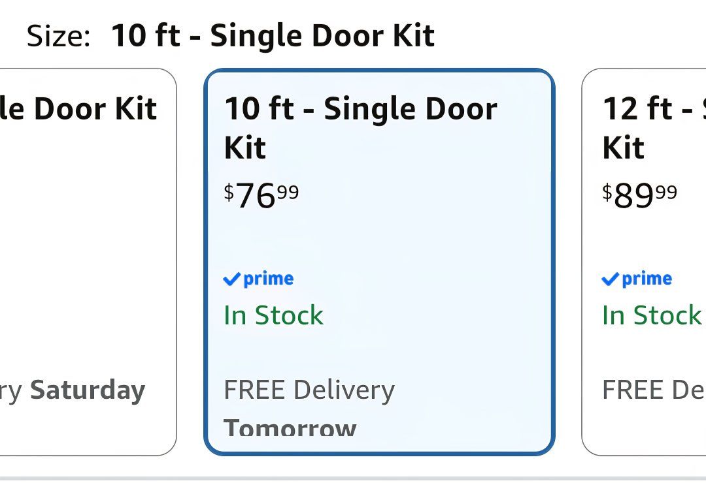Click In Stock in the 10 ft card

(x=274, y=315)
